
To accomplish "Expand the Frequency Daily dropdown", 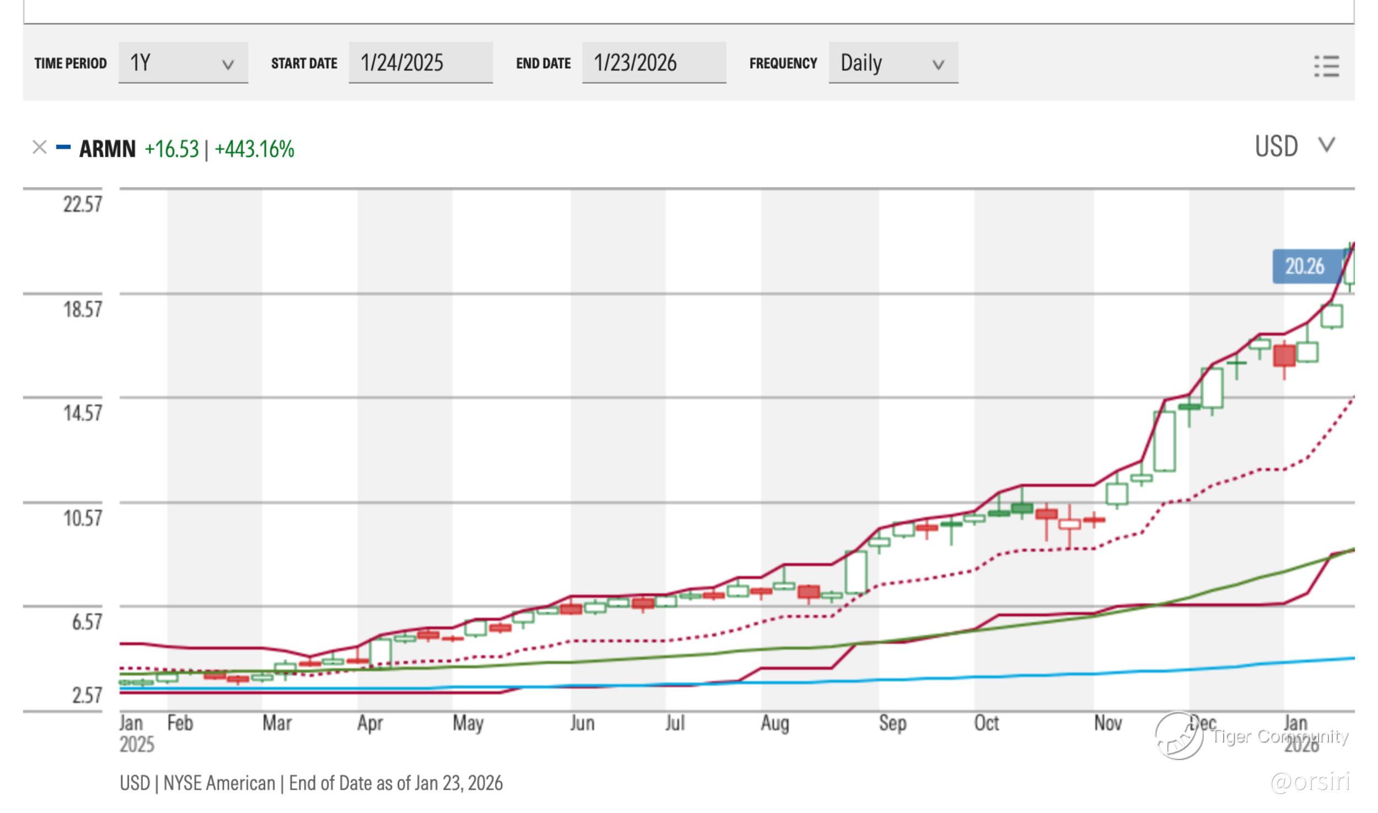I will tap(892, 63).
